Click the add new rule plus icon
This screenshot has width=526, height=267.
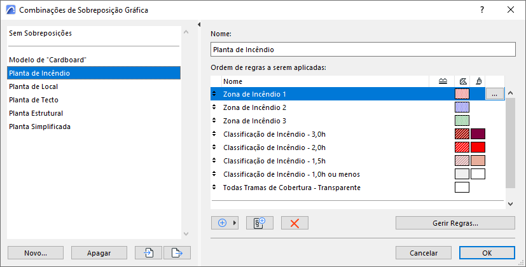[x=222, y=223]
